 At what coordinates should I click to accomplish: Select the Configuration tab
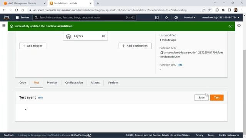click(74, 82)
